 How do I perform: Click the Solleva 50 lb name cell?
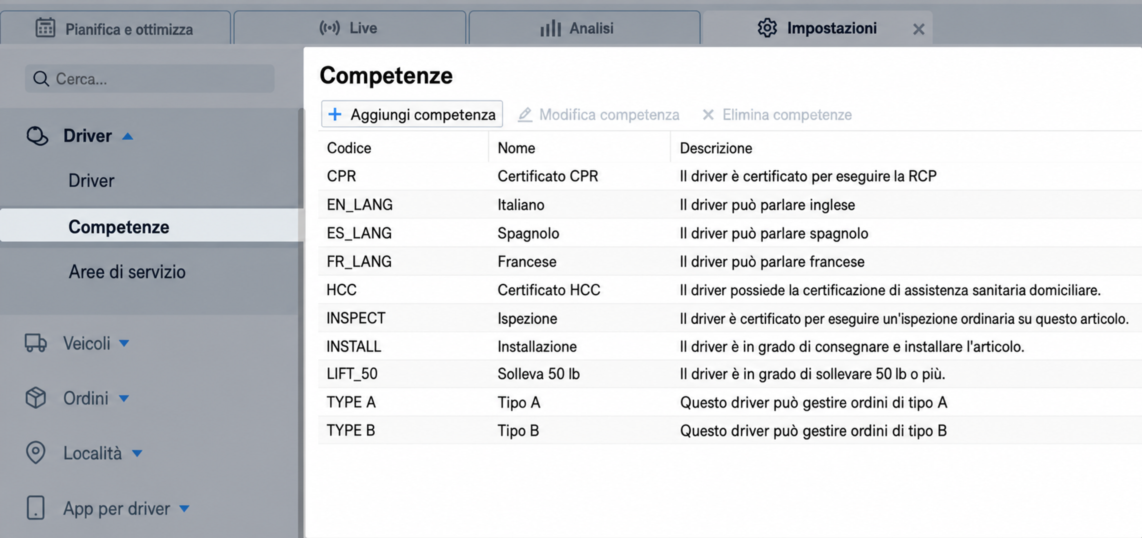pos(538,374)
